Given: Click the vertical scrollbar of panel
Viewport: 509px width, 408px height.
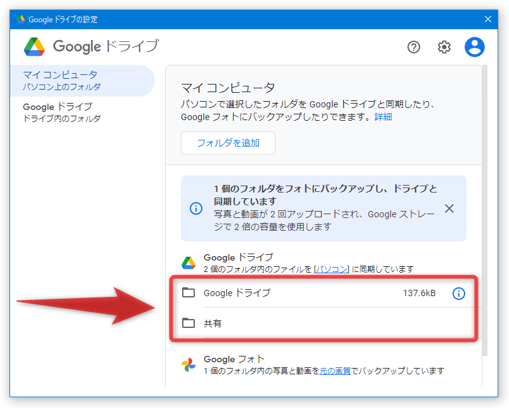Looking at the screenshot, I should (485, 210).
